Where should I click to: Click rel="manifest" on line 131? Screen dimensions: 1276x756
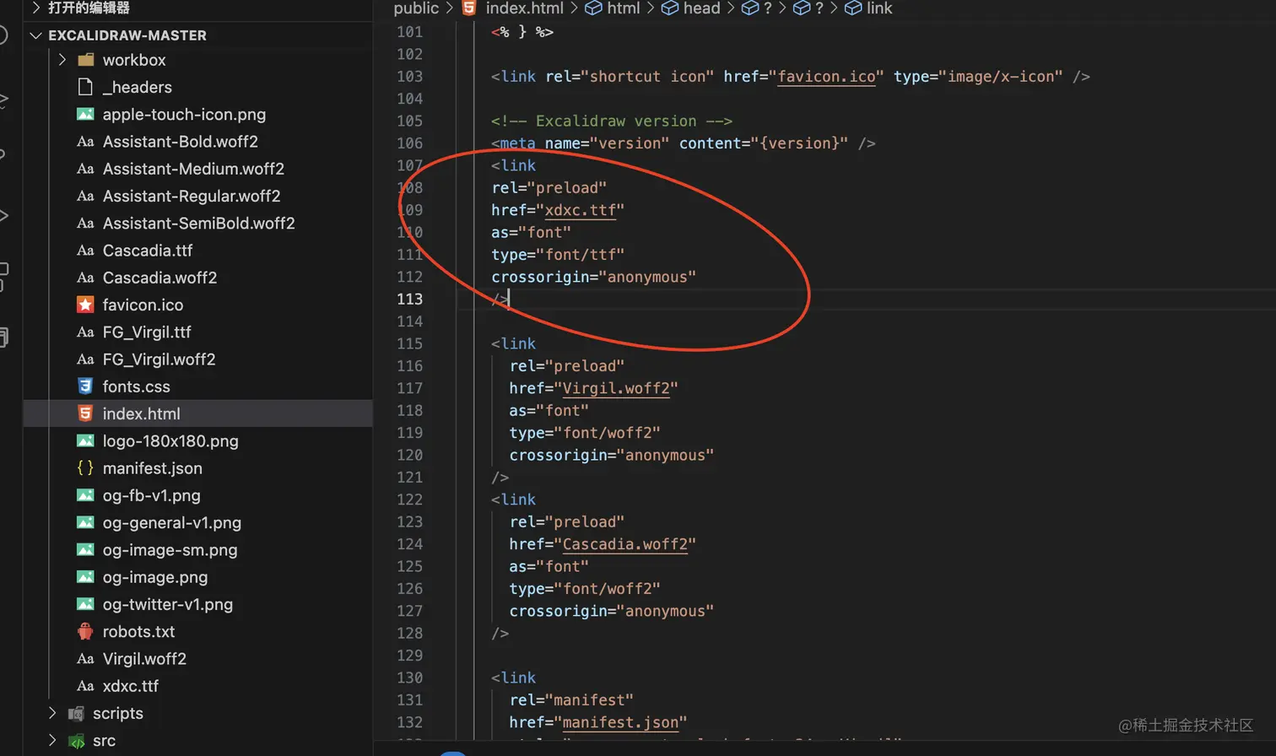(x=571, y=700)
